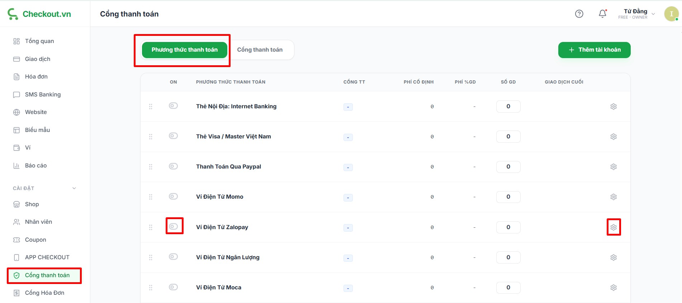Click the SỐ GD box for Paypal row
Image resolution: width=682 pixels, height=303 pixels.
508,167
